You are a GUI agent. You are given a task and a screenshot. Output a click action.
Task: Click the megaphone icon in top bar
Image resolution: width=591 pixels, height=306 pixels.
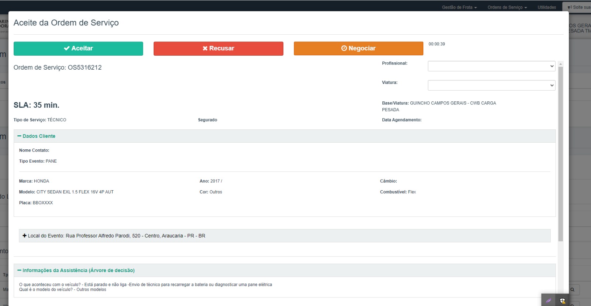click(570, 7)
